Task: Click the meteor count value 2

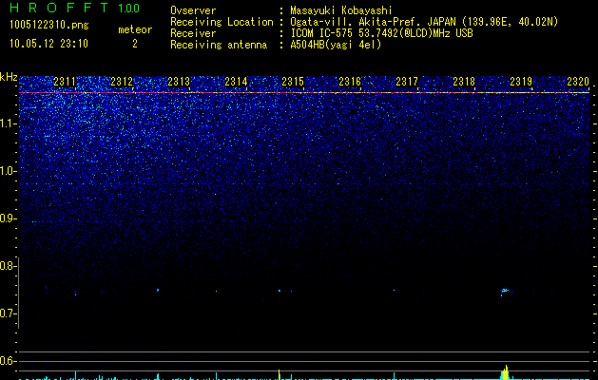Action: 135,44
